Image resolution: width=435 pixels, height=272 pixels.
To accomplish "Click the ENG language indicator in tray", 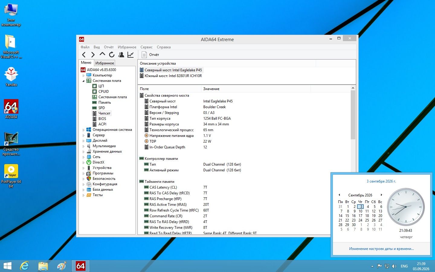I will [x=404, y=266].
